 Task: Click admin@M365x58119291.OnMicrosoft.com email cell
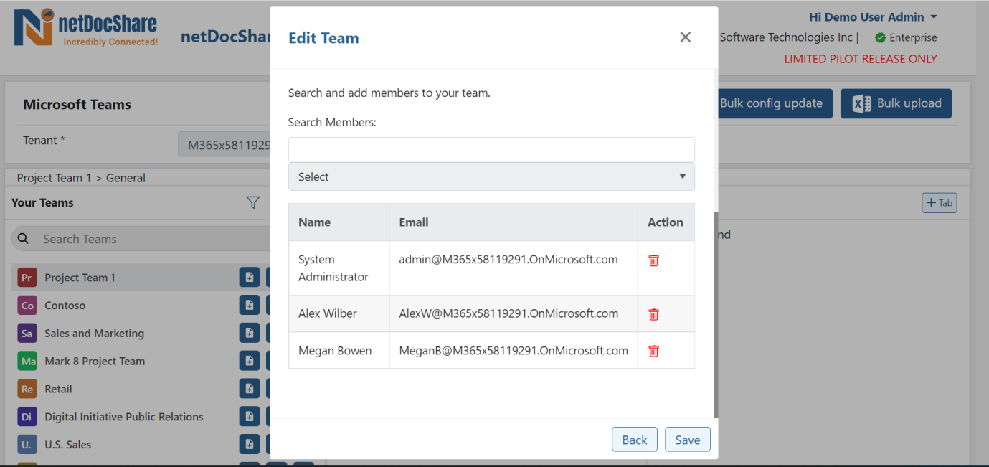(514, 268)
